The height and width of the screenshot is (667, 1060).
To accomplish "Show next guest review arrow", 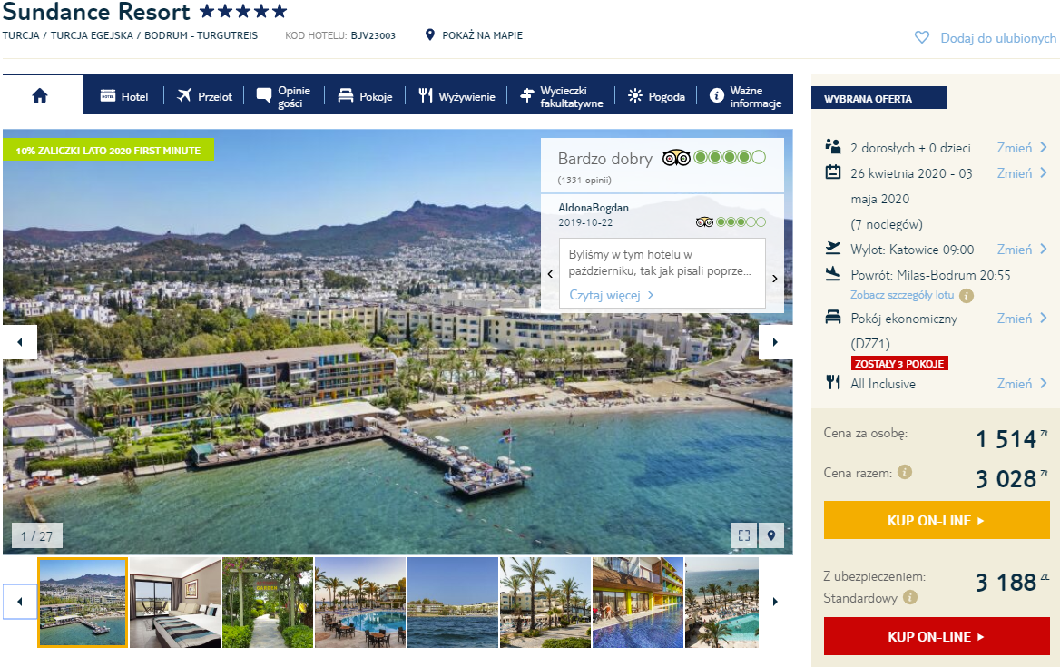I will click(775, 278).
